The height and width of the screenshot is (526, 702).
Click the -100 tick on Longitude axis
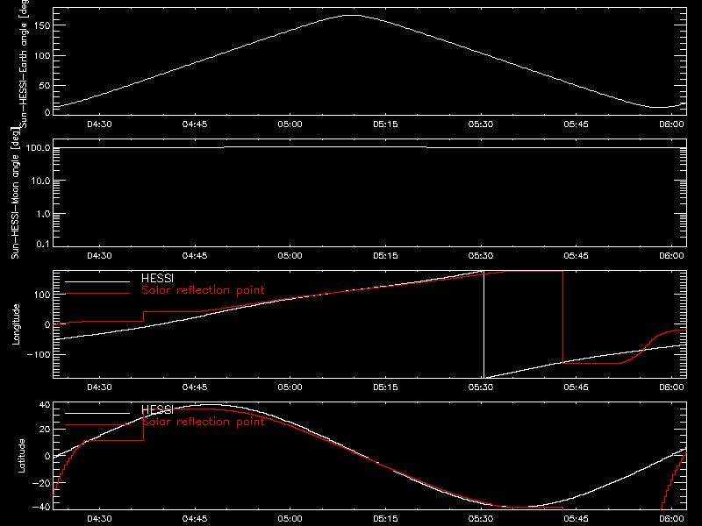39,354
